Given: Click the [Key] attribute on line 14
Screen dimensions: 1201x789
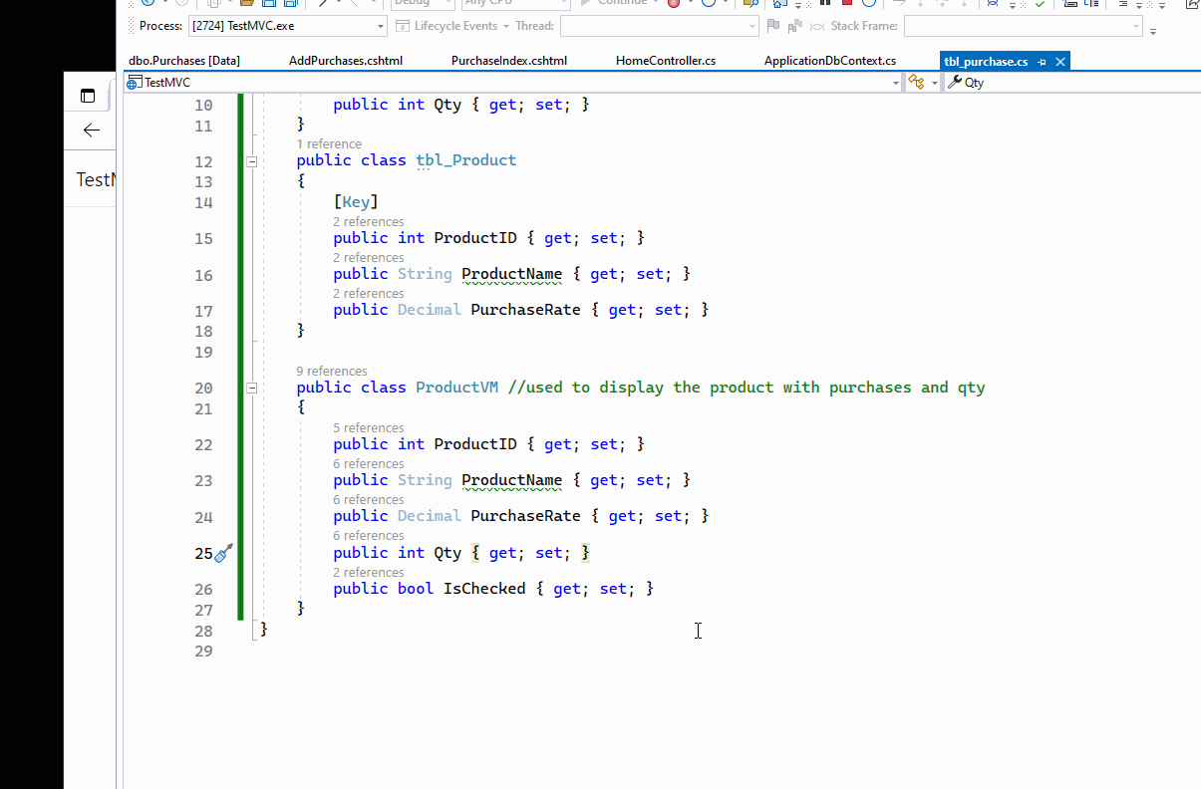Looking at the screenshot, I should pyautogui.click(x=356, y=202).
